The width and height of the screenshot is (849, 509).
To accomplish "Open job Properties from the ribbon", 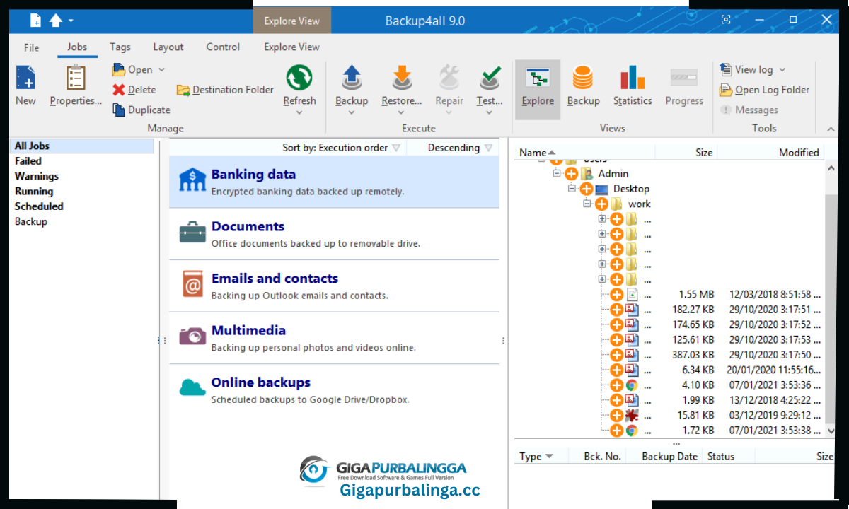I will (x=76, y=85).
